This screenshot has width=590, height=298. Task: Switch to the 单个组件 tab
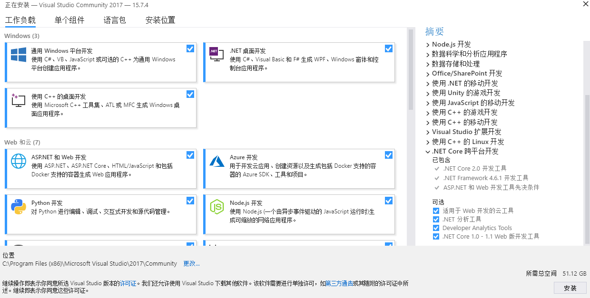[69, 20]
